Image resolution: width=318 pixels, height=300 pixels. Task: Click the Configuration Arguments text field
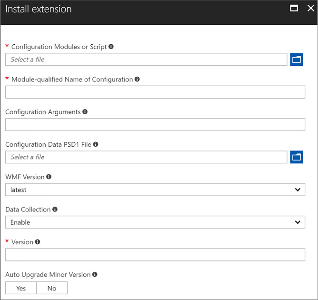click(x=155, y=125)
